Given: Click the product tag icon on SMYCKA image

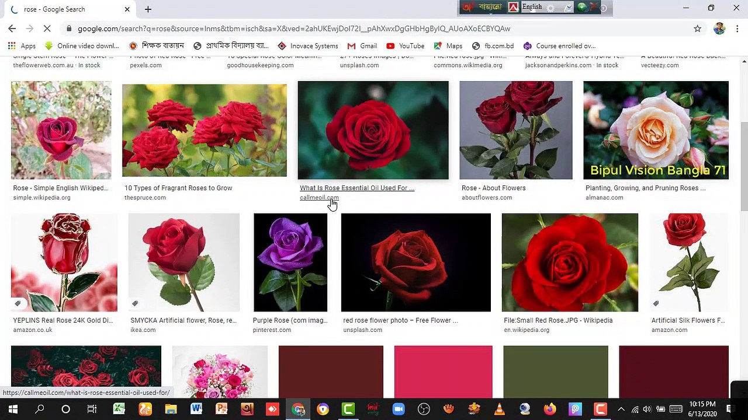Looking at the screenshot, I should 135,303.
